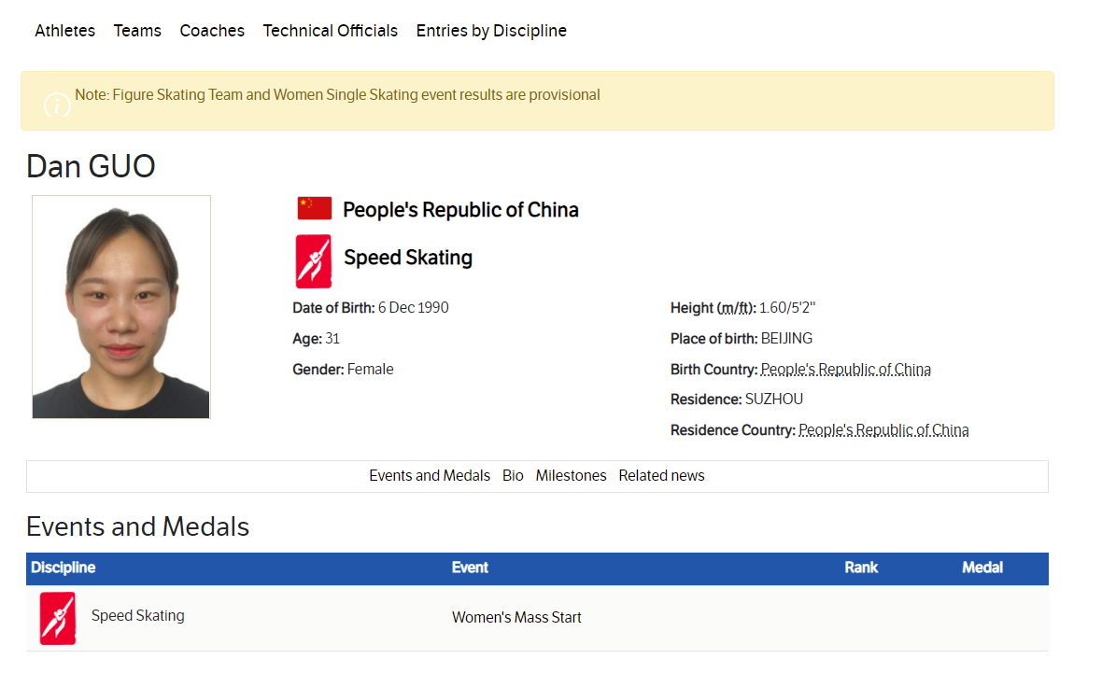
Task: Jump to the Bio section tab
Action: coord(513,476)
